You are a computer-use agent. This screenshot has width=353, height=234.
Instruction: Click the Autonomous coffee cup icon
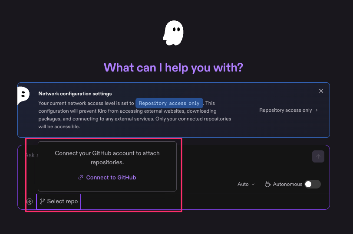(267, 184)
